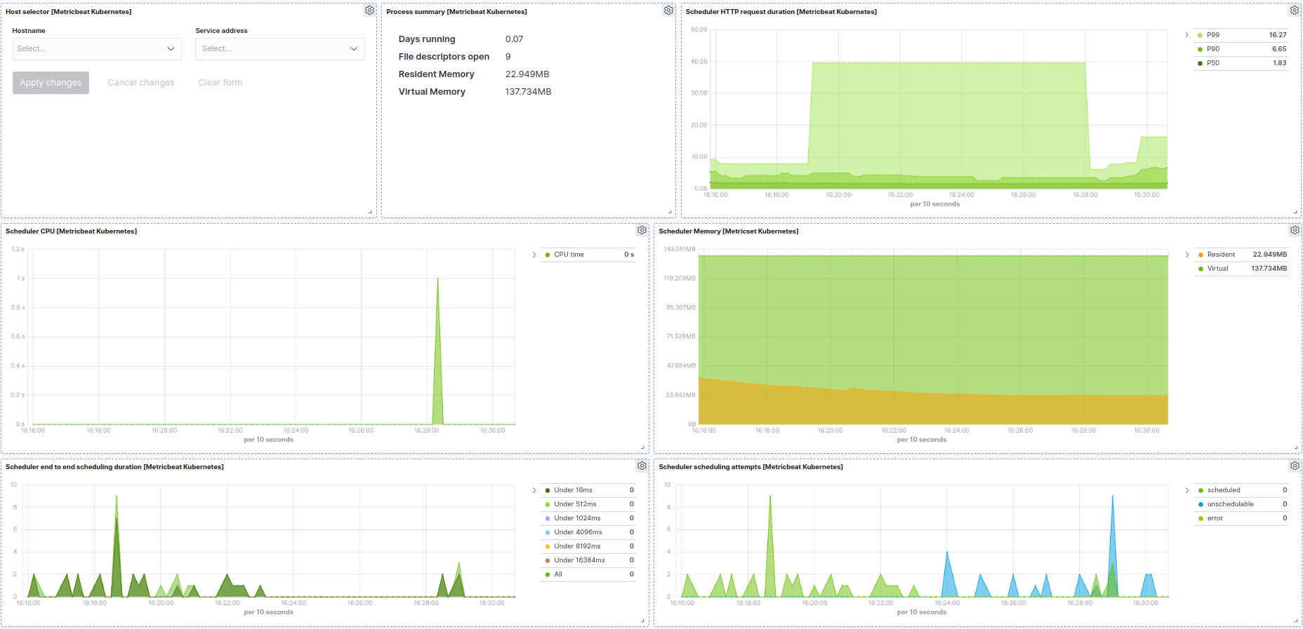This screenshot has width=1303, height=629.
Task: Click the Cancel changes link
Action: pyautogui.click(x=141, y=83)
